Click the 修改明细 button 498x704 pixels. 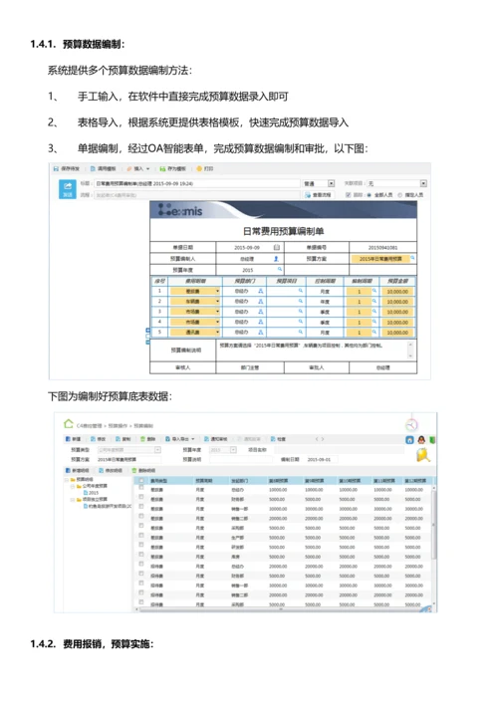[111, 470]
